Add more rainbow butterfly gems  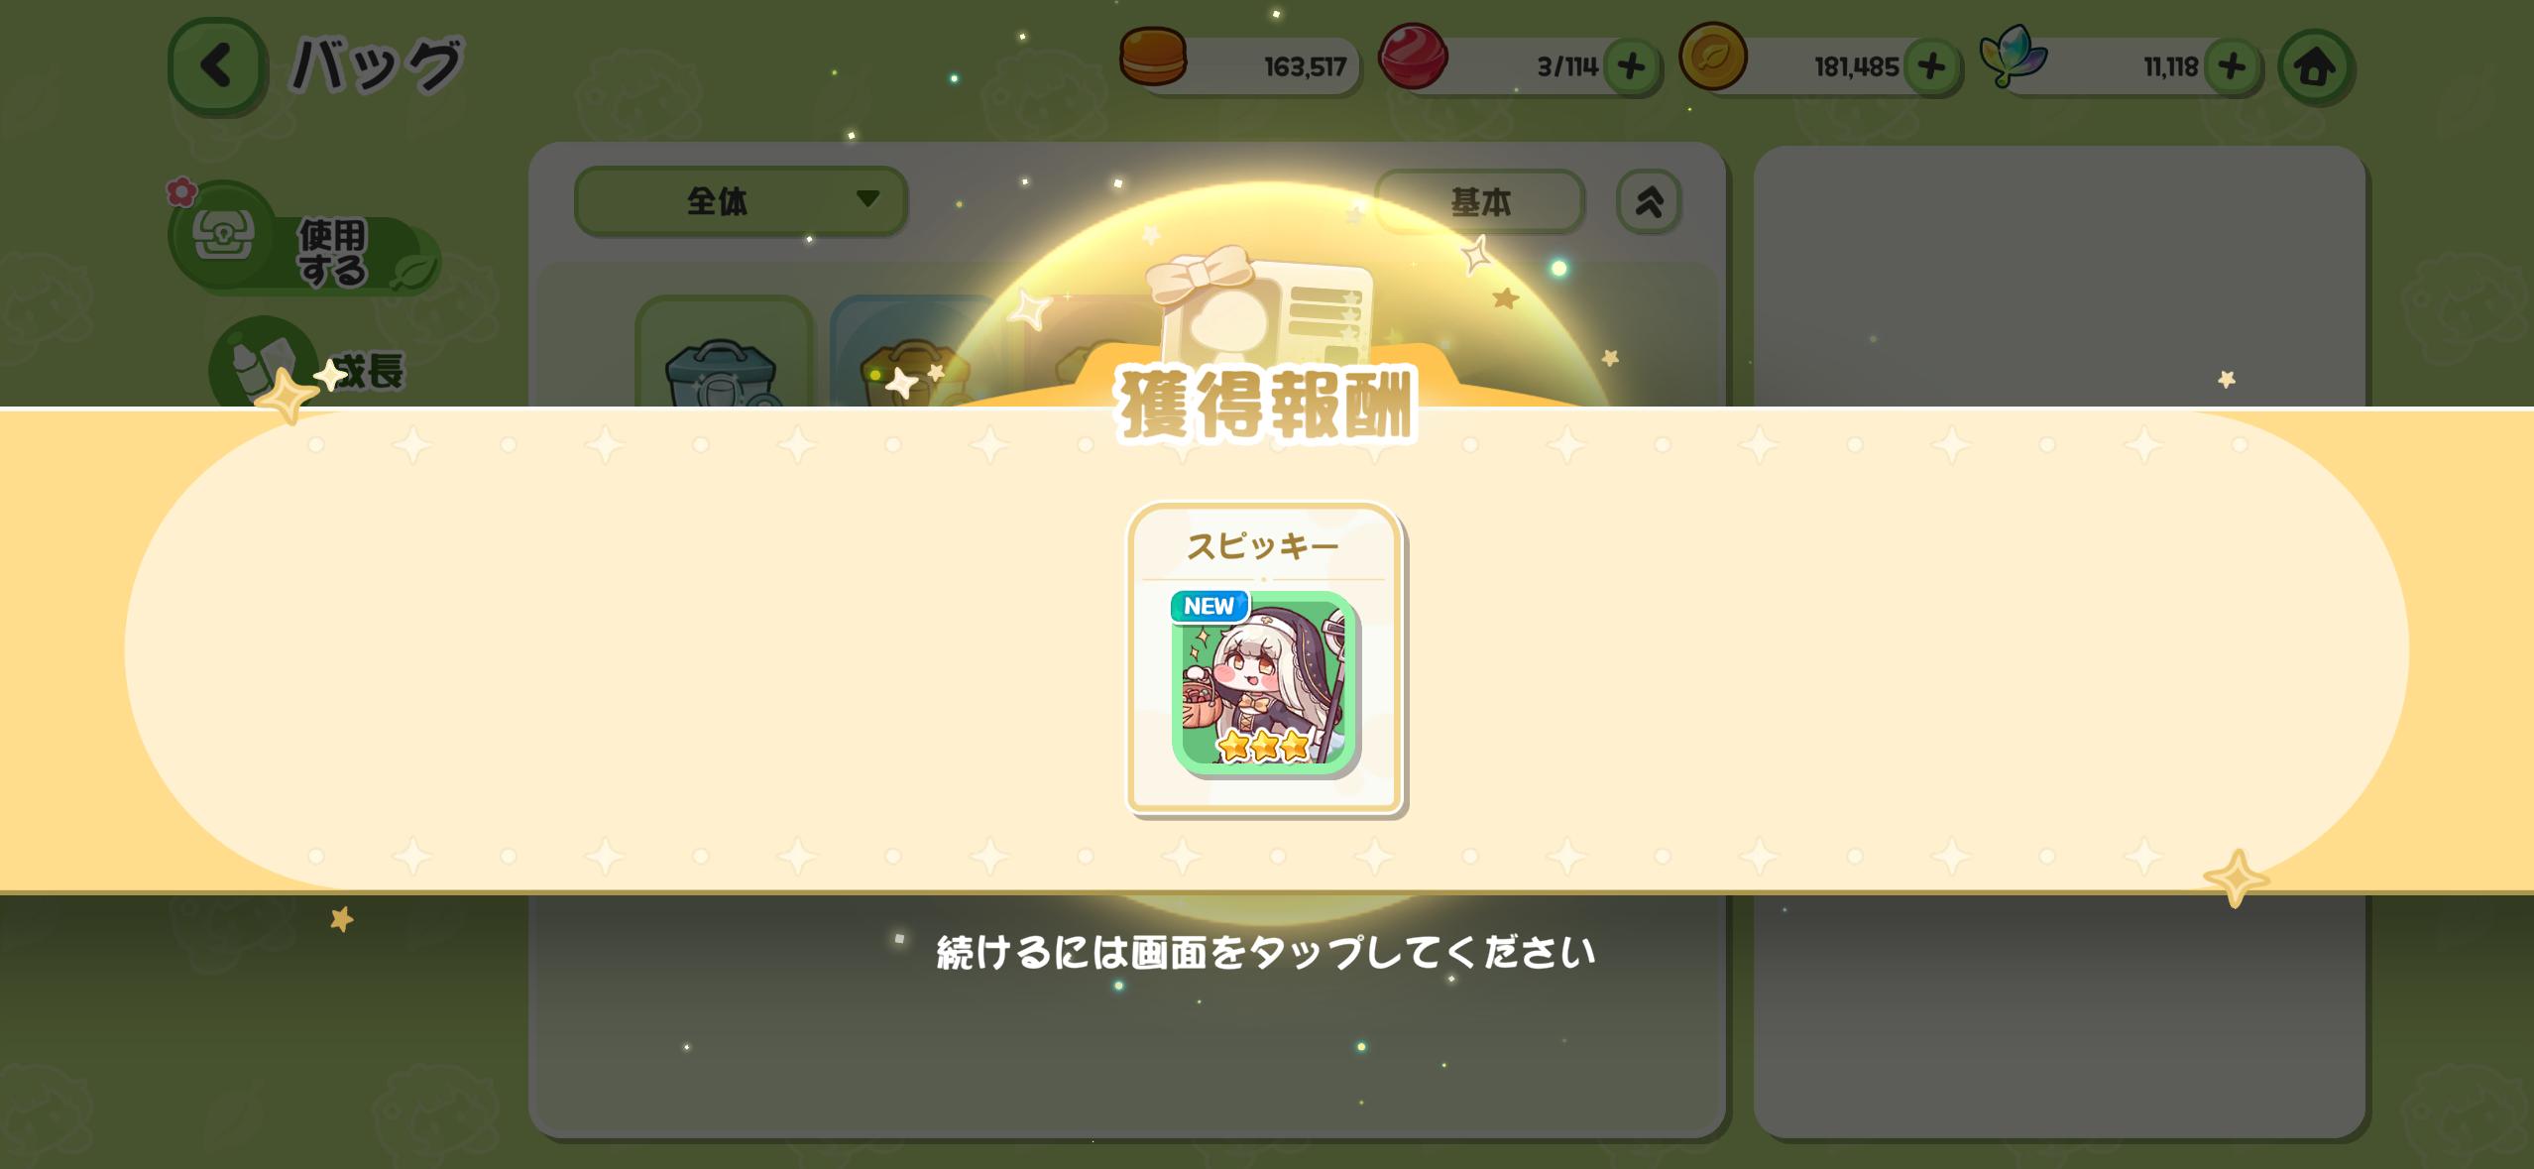(2232, 67)
